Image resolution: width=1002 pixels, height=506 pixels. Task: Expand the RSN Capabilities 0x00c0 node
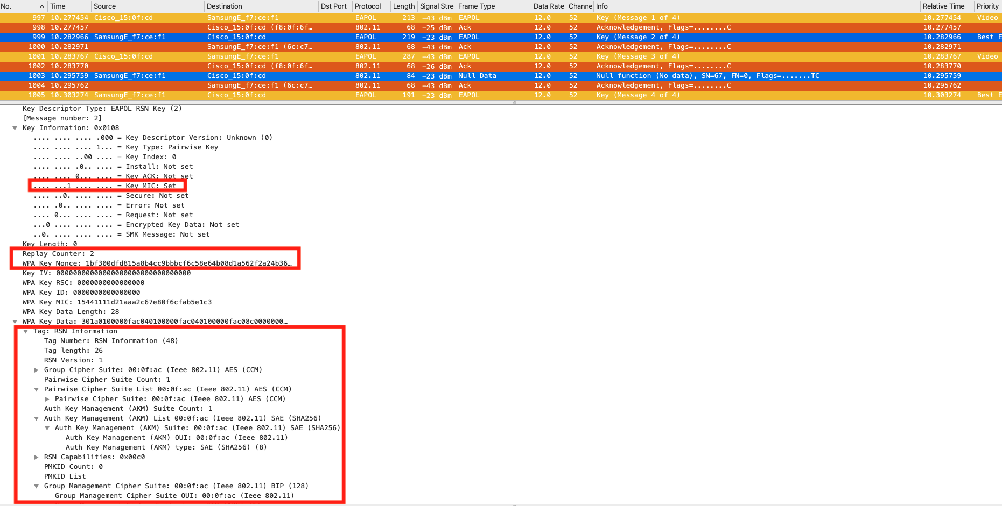click(x=36, y=457)
